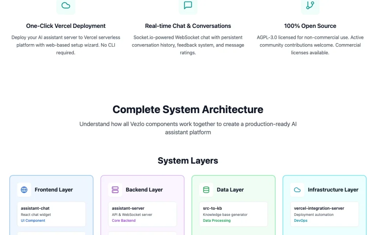Open the assistant-server component card
Screen dimensions: 376x235
pos(142,214)
